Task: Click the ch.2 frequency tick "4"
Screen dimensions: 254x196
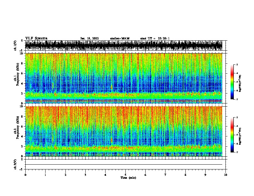Action: coord(22,136)
